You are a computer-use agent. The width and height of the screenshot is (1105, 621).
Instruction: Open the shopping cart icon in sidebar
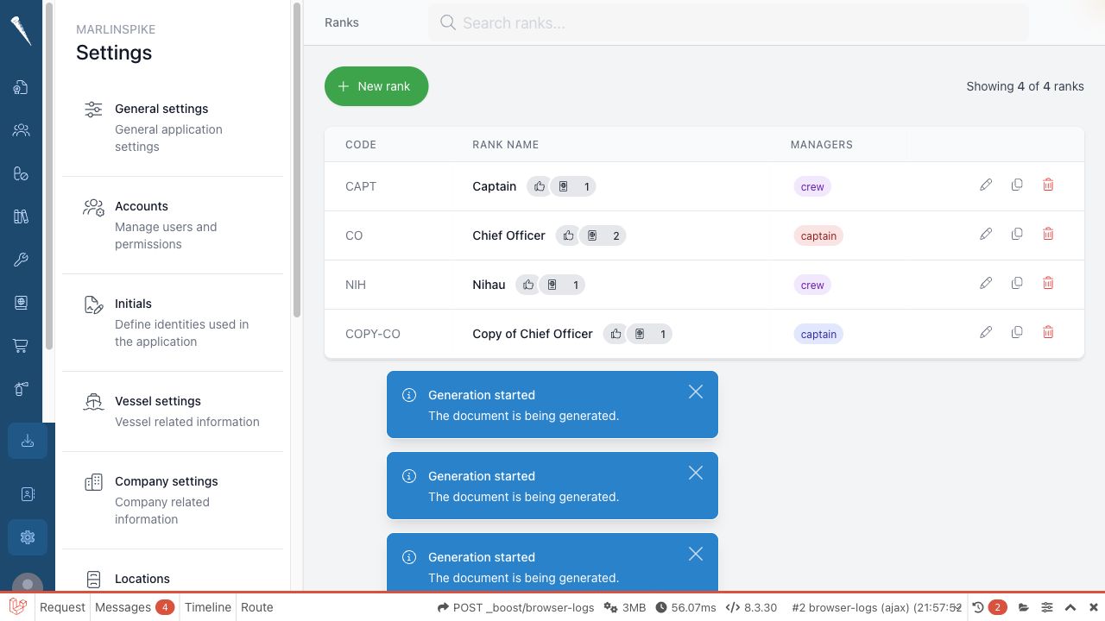click(21, 346)
